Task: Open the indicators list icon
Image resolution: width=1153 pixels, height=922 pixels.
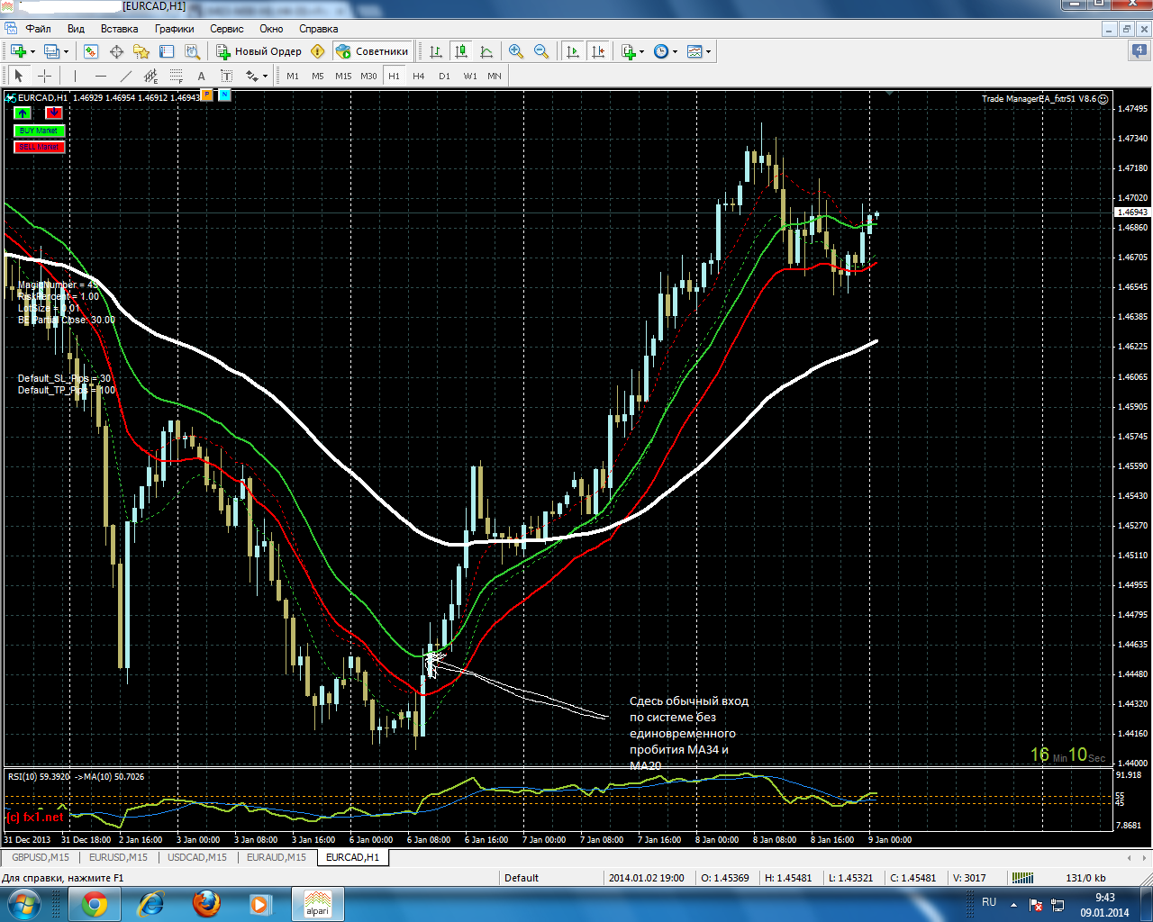Action: coord(629,51)
